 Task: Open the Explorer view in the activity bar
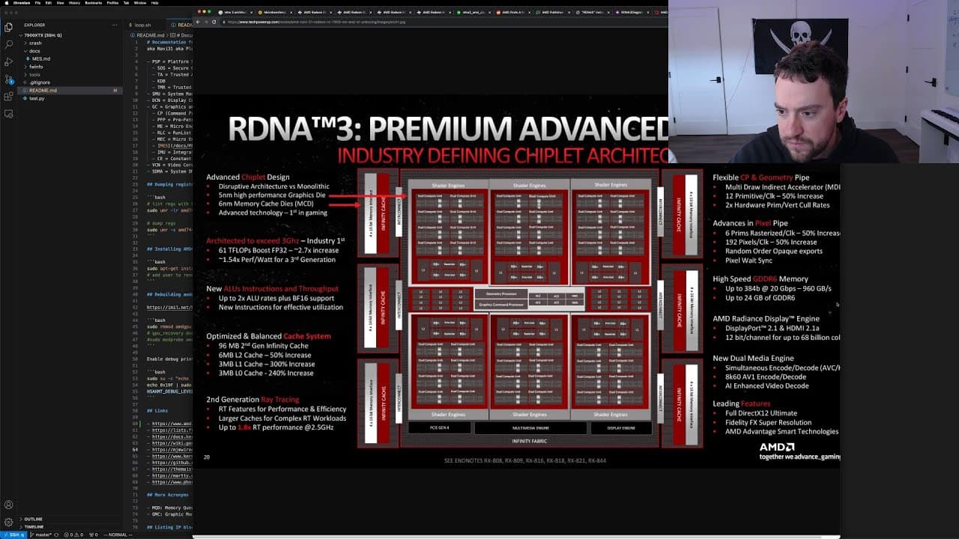point(9,27)
